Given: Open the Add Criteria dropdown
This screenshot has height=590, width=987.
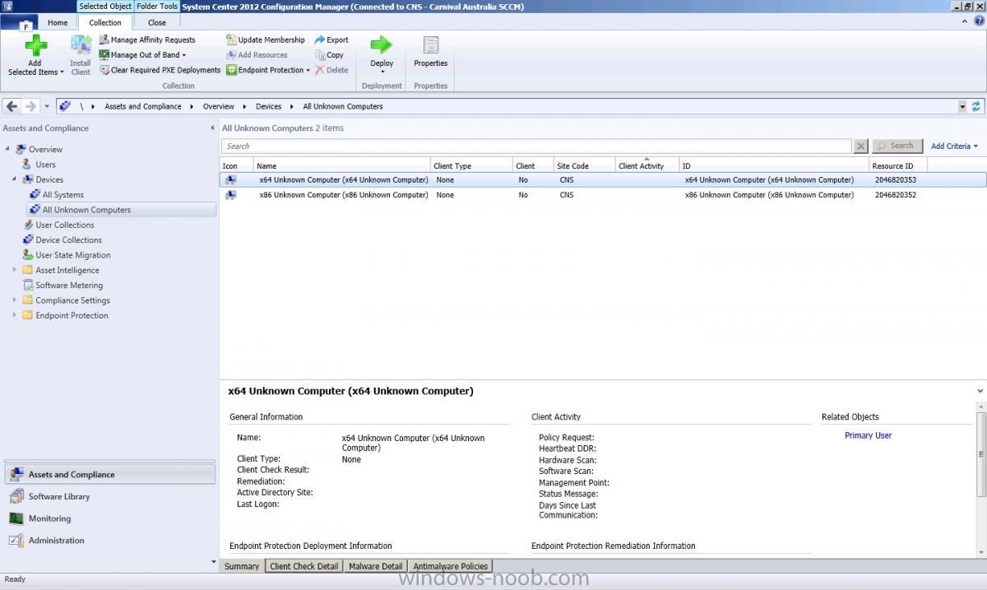Looking at the screenshot, I should (x=954, y=146).
